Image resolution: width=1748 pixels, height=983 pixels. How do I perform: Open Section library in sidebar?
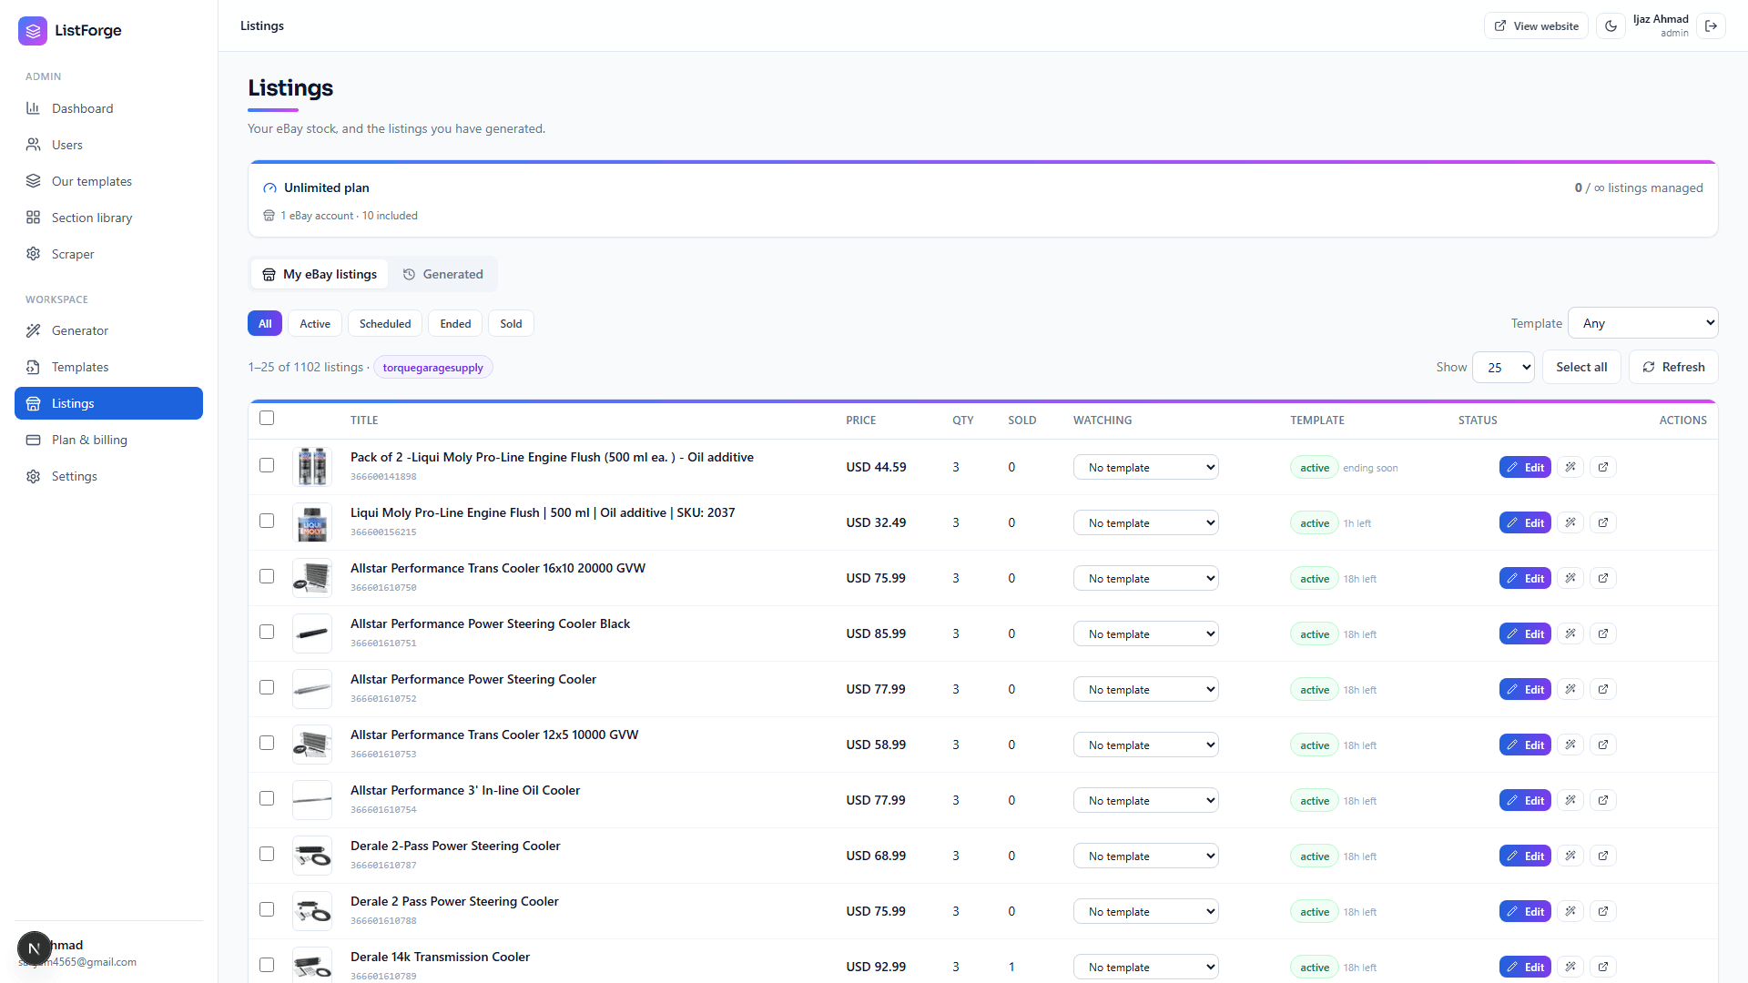(x=108, y=218)
